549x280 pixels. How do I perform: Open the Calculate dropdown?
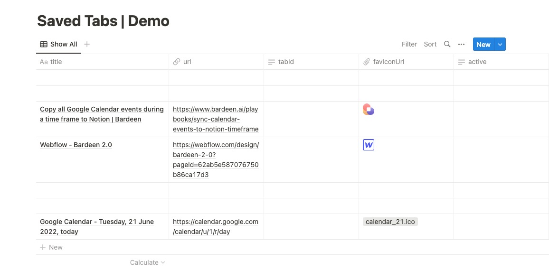pyautogui.click(x=147, y=262)
